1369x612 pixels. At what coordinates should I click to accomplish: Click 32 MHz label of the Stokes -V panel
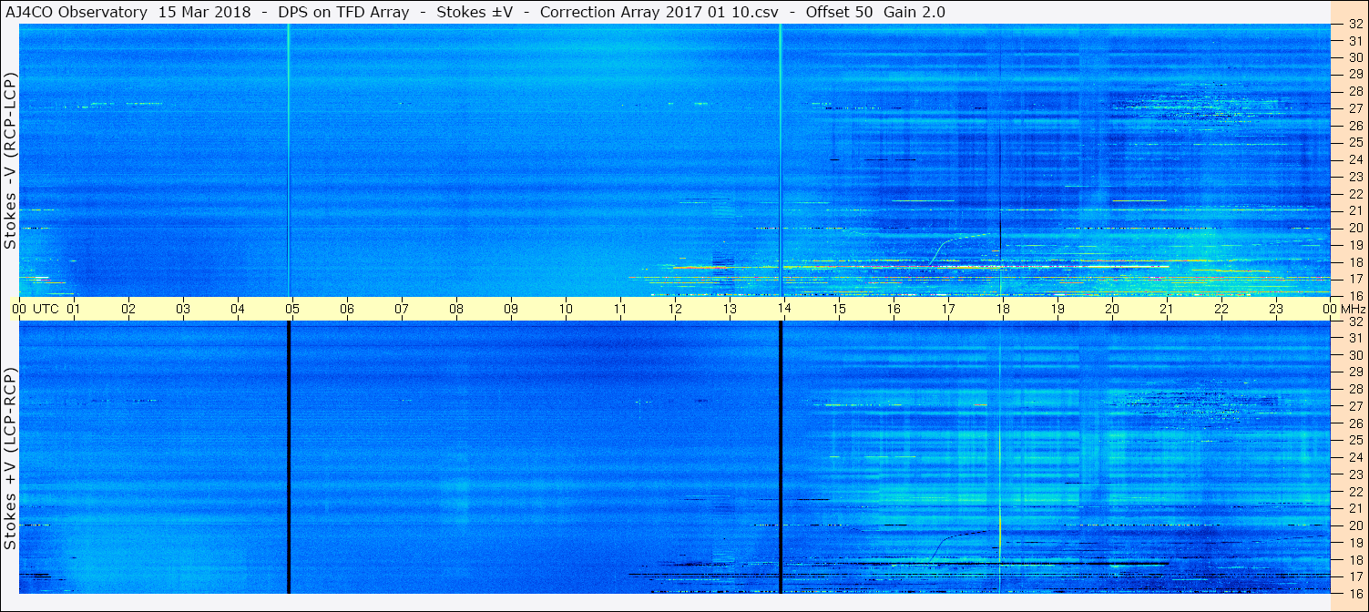click(x=1354, y=25)
